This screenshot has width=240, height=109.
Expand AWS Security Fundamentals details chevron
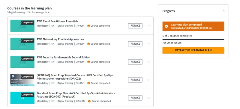(x=148, y=62)
